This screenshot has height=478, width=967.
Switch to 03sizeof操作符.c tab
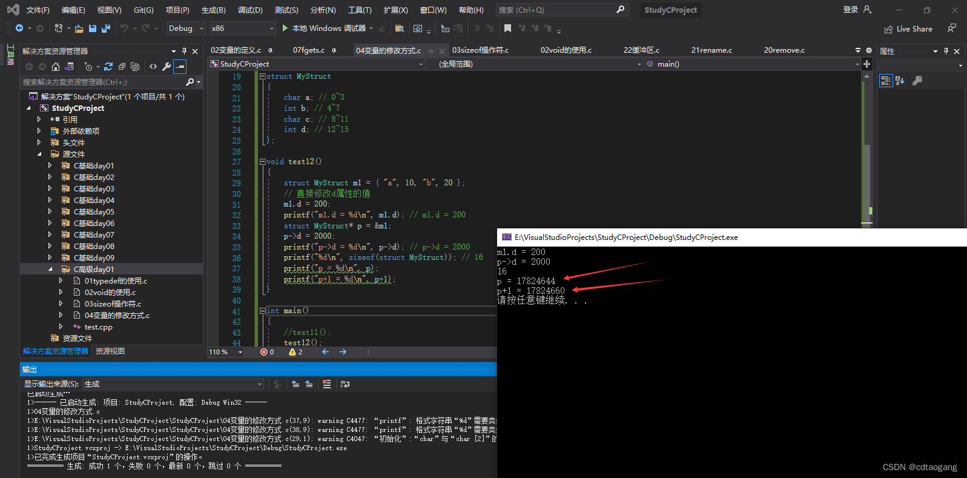480,50
